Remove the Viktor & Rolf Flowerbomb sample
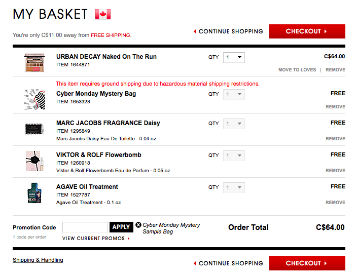 pyautogui.click(x=335, y=171)
